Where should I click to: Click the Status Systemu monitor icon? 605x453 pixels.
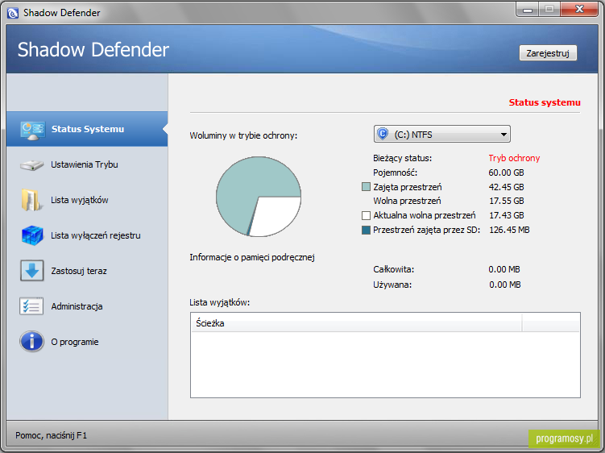click(x=32, y=131)
